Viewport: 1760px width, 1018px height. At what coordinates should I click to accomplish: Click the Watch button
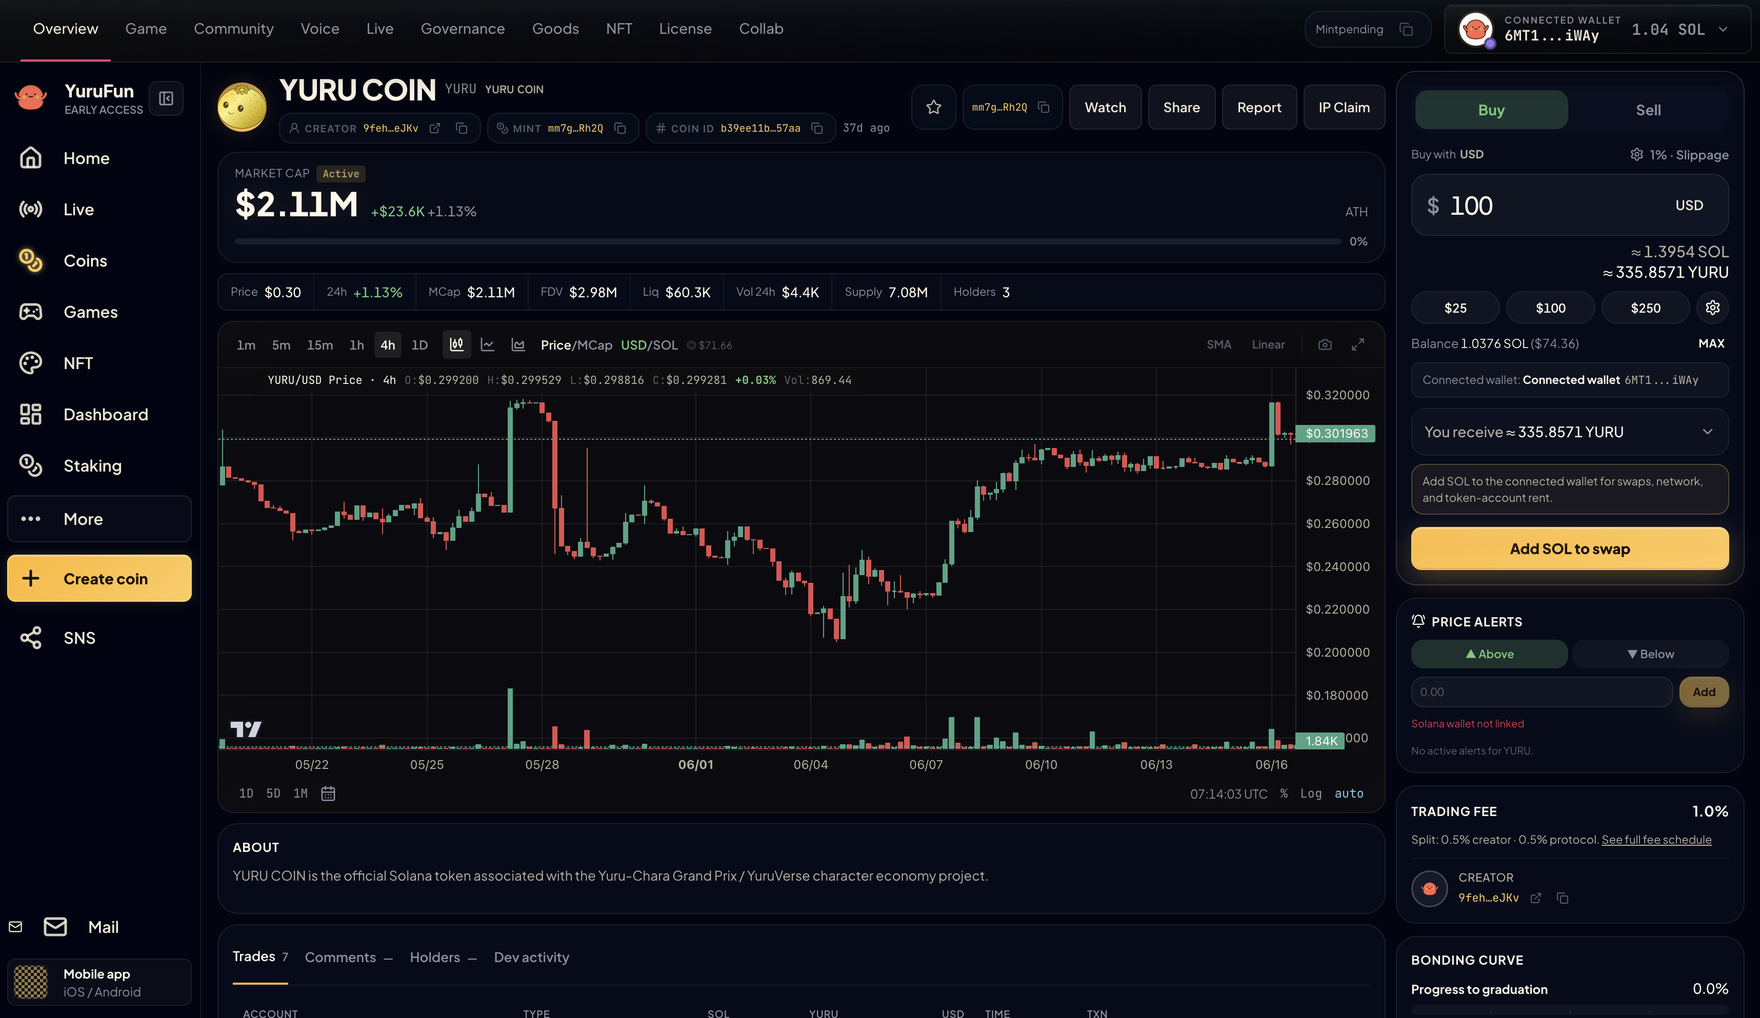(1105, 108)
